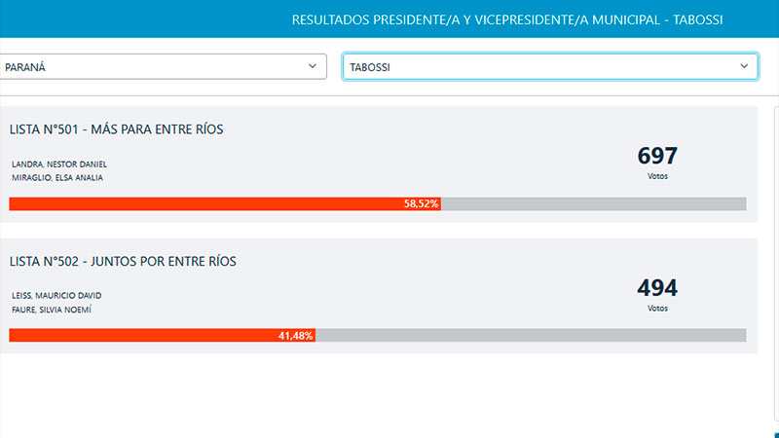Click candidate name Faure, Silvia Noemí
Viewport: 779px width, 438px height.
pyautogui.click(x=53, y=310)
